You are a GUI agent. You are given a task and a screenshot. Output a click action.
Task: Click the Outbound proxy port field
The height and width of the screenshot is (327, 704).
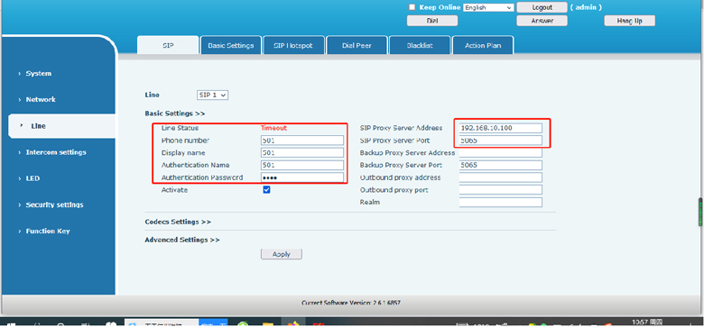(501, 190)
